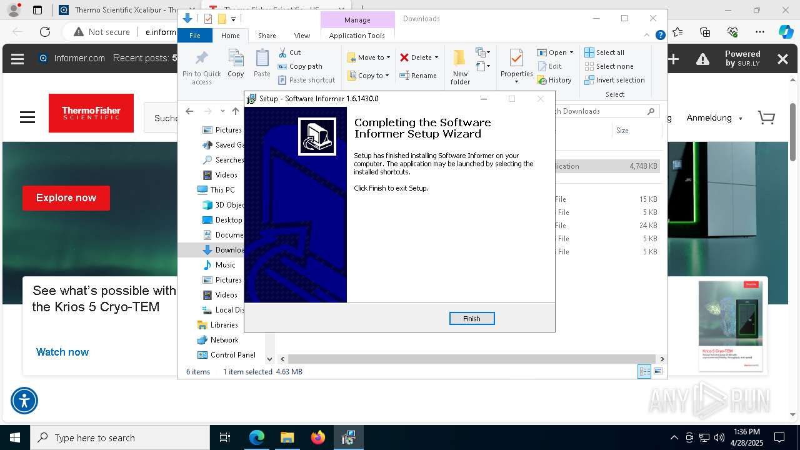Screen dimensions: 800x450
Task: Click the warning triangle in Informer bar
Action: [703, 59]
